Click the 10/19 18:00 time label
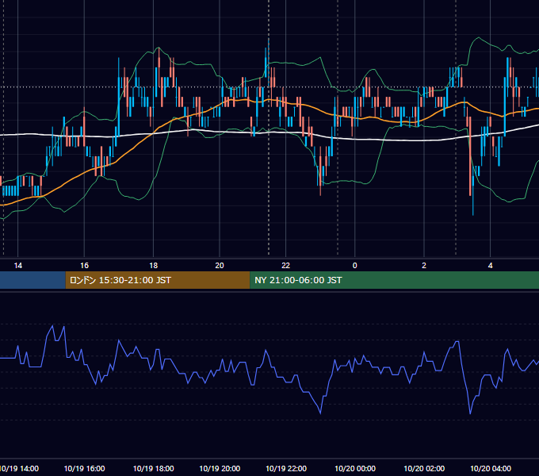This screenshot has width=539, height=476. click(153, 468)
